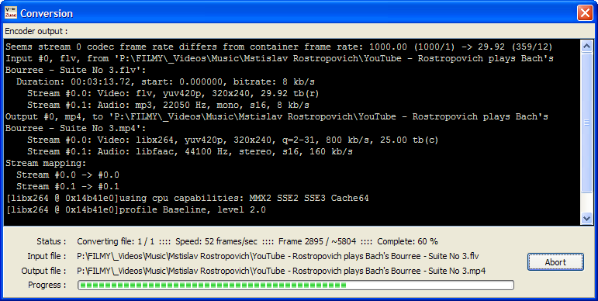Click the output file path ending in .mp4
598x301 pixels.
282,271
